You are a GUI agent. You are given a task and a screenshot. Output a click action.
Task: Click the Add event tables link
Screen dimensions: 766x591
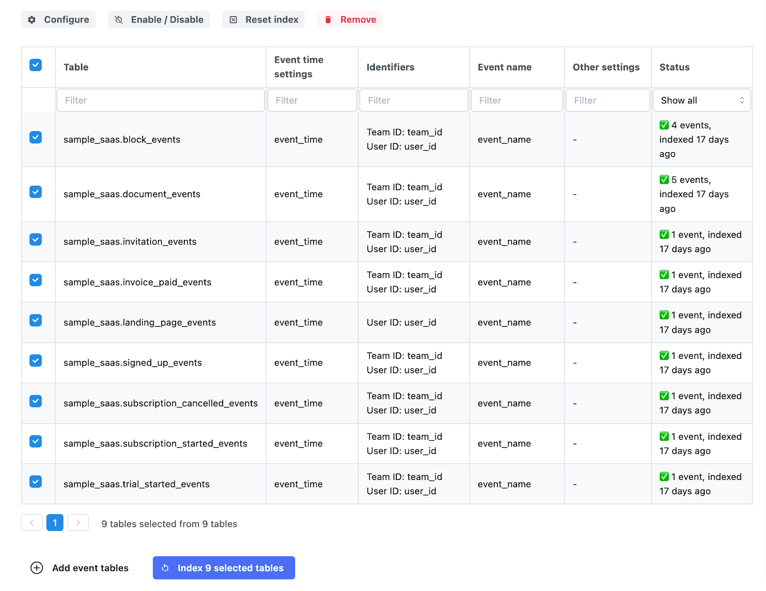(90, 568)
